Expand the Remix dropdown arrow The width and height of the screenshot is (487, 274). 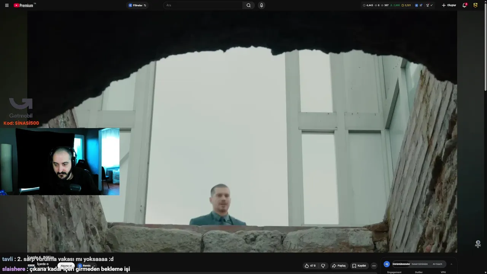[x=94, y=266]
